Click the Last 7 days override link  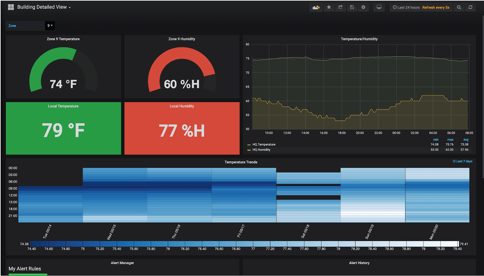(x=463, y=161)
